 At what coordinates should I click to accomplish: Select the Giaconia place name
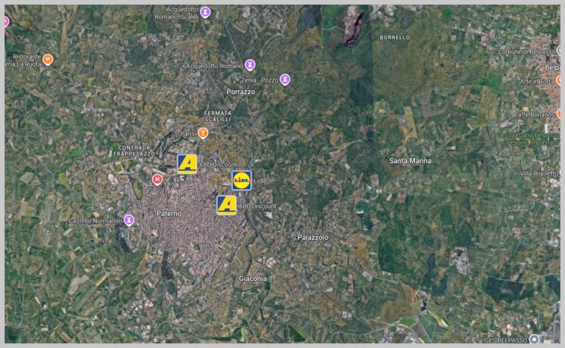pos(253,279)
